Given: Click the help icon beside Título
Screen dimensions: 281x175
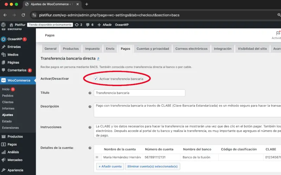Looking at the screenshot, I should click(90, 93).
